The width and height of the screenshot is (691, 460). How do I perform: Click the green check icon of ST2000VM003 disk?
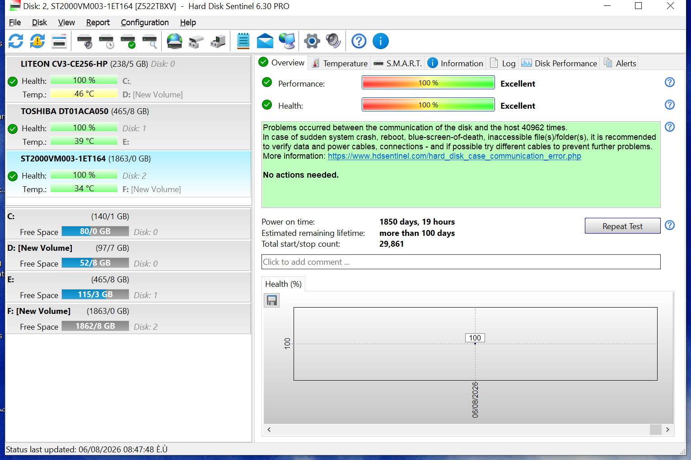13,176
